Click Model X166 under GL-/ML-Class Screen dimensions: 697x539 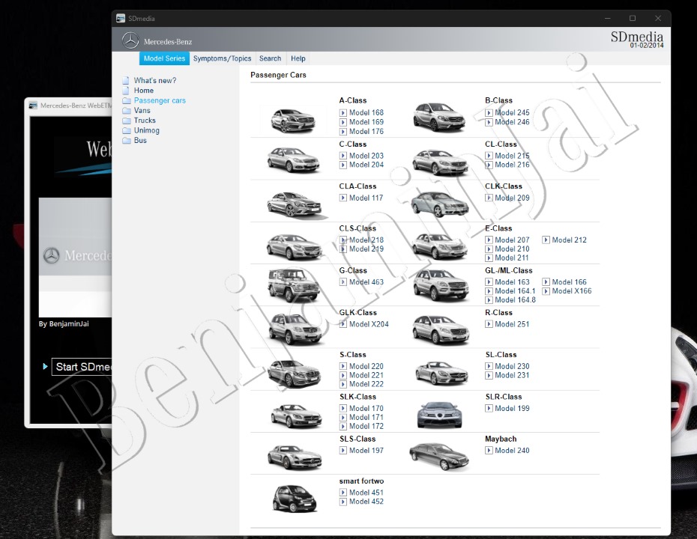pos(571,291)
